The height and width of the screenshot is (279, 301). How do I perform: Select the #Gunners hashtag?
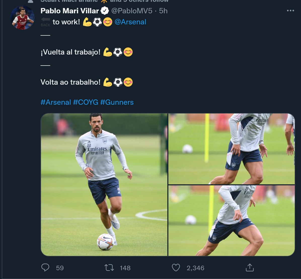coord(117,102)
